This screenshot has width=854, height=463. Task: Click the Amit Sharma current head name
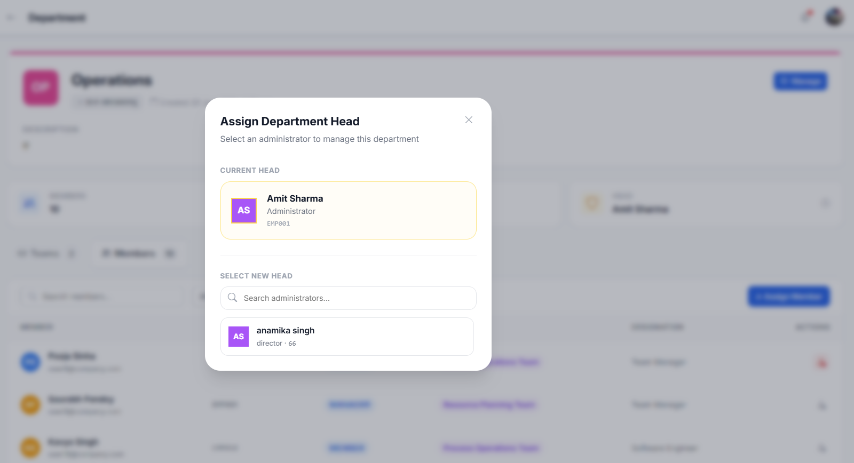(295, 198)
